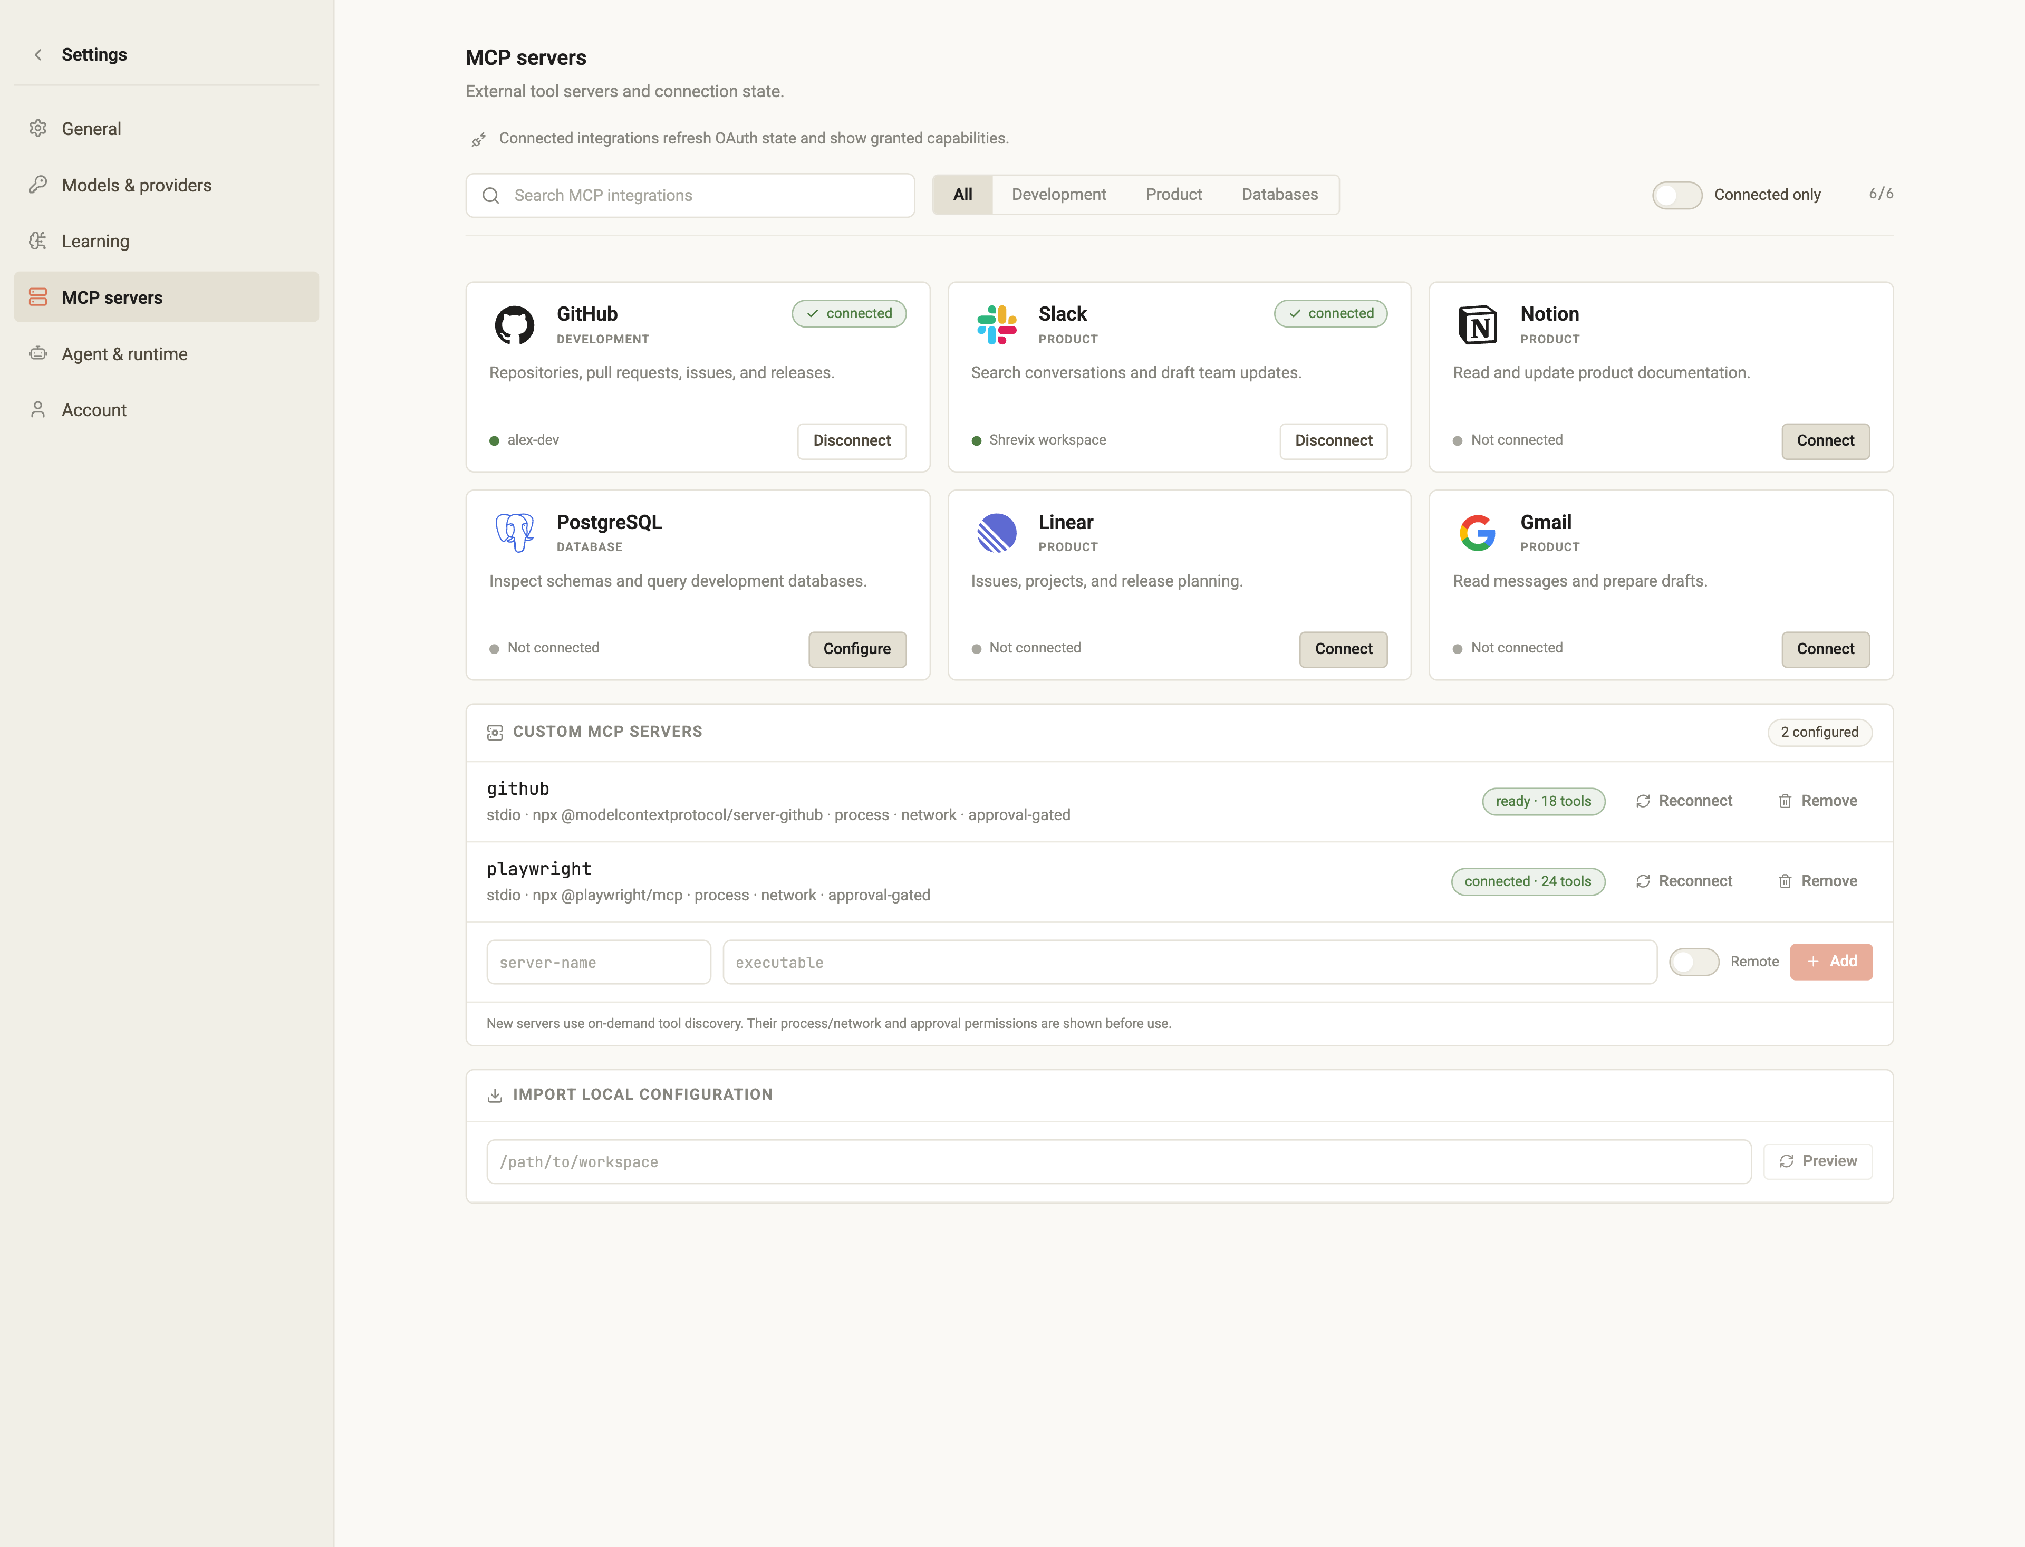Open Learning settings
This screenshot has width=2025, height=1547.
coord(167,241)
